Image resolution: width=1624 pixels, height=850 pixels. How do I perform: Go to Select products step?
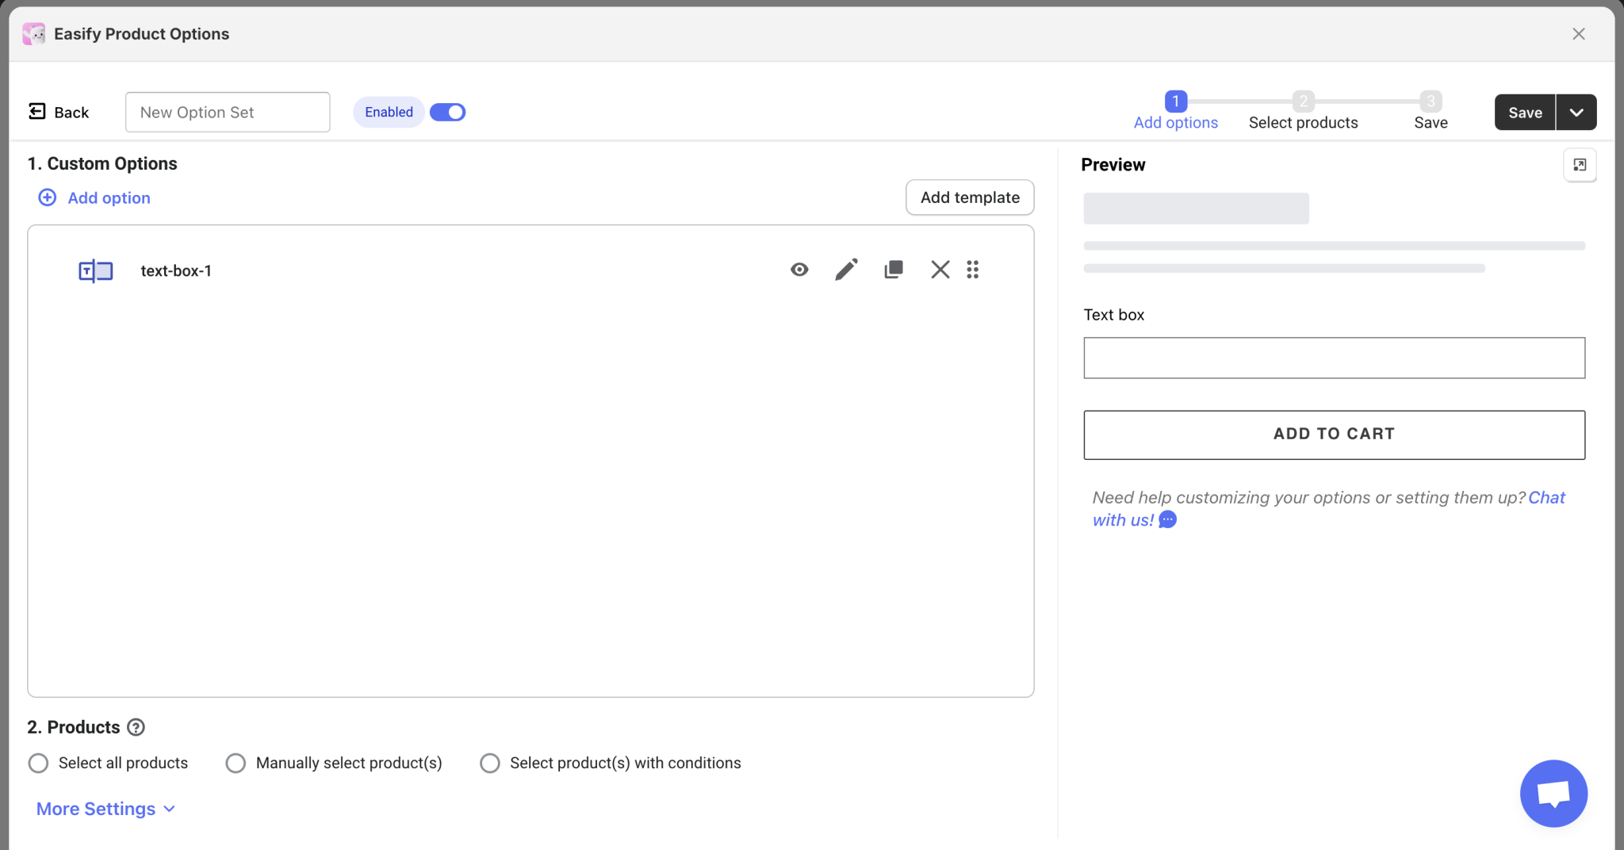(1303, 111)
